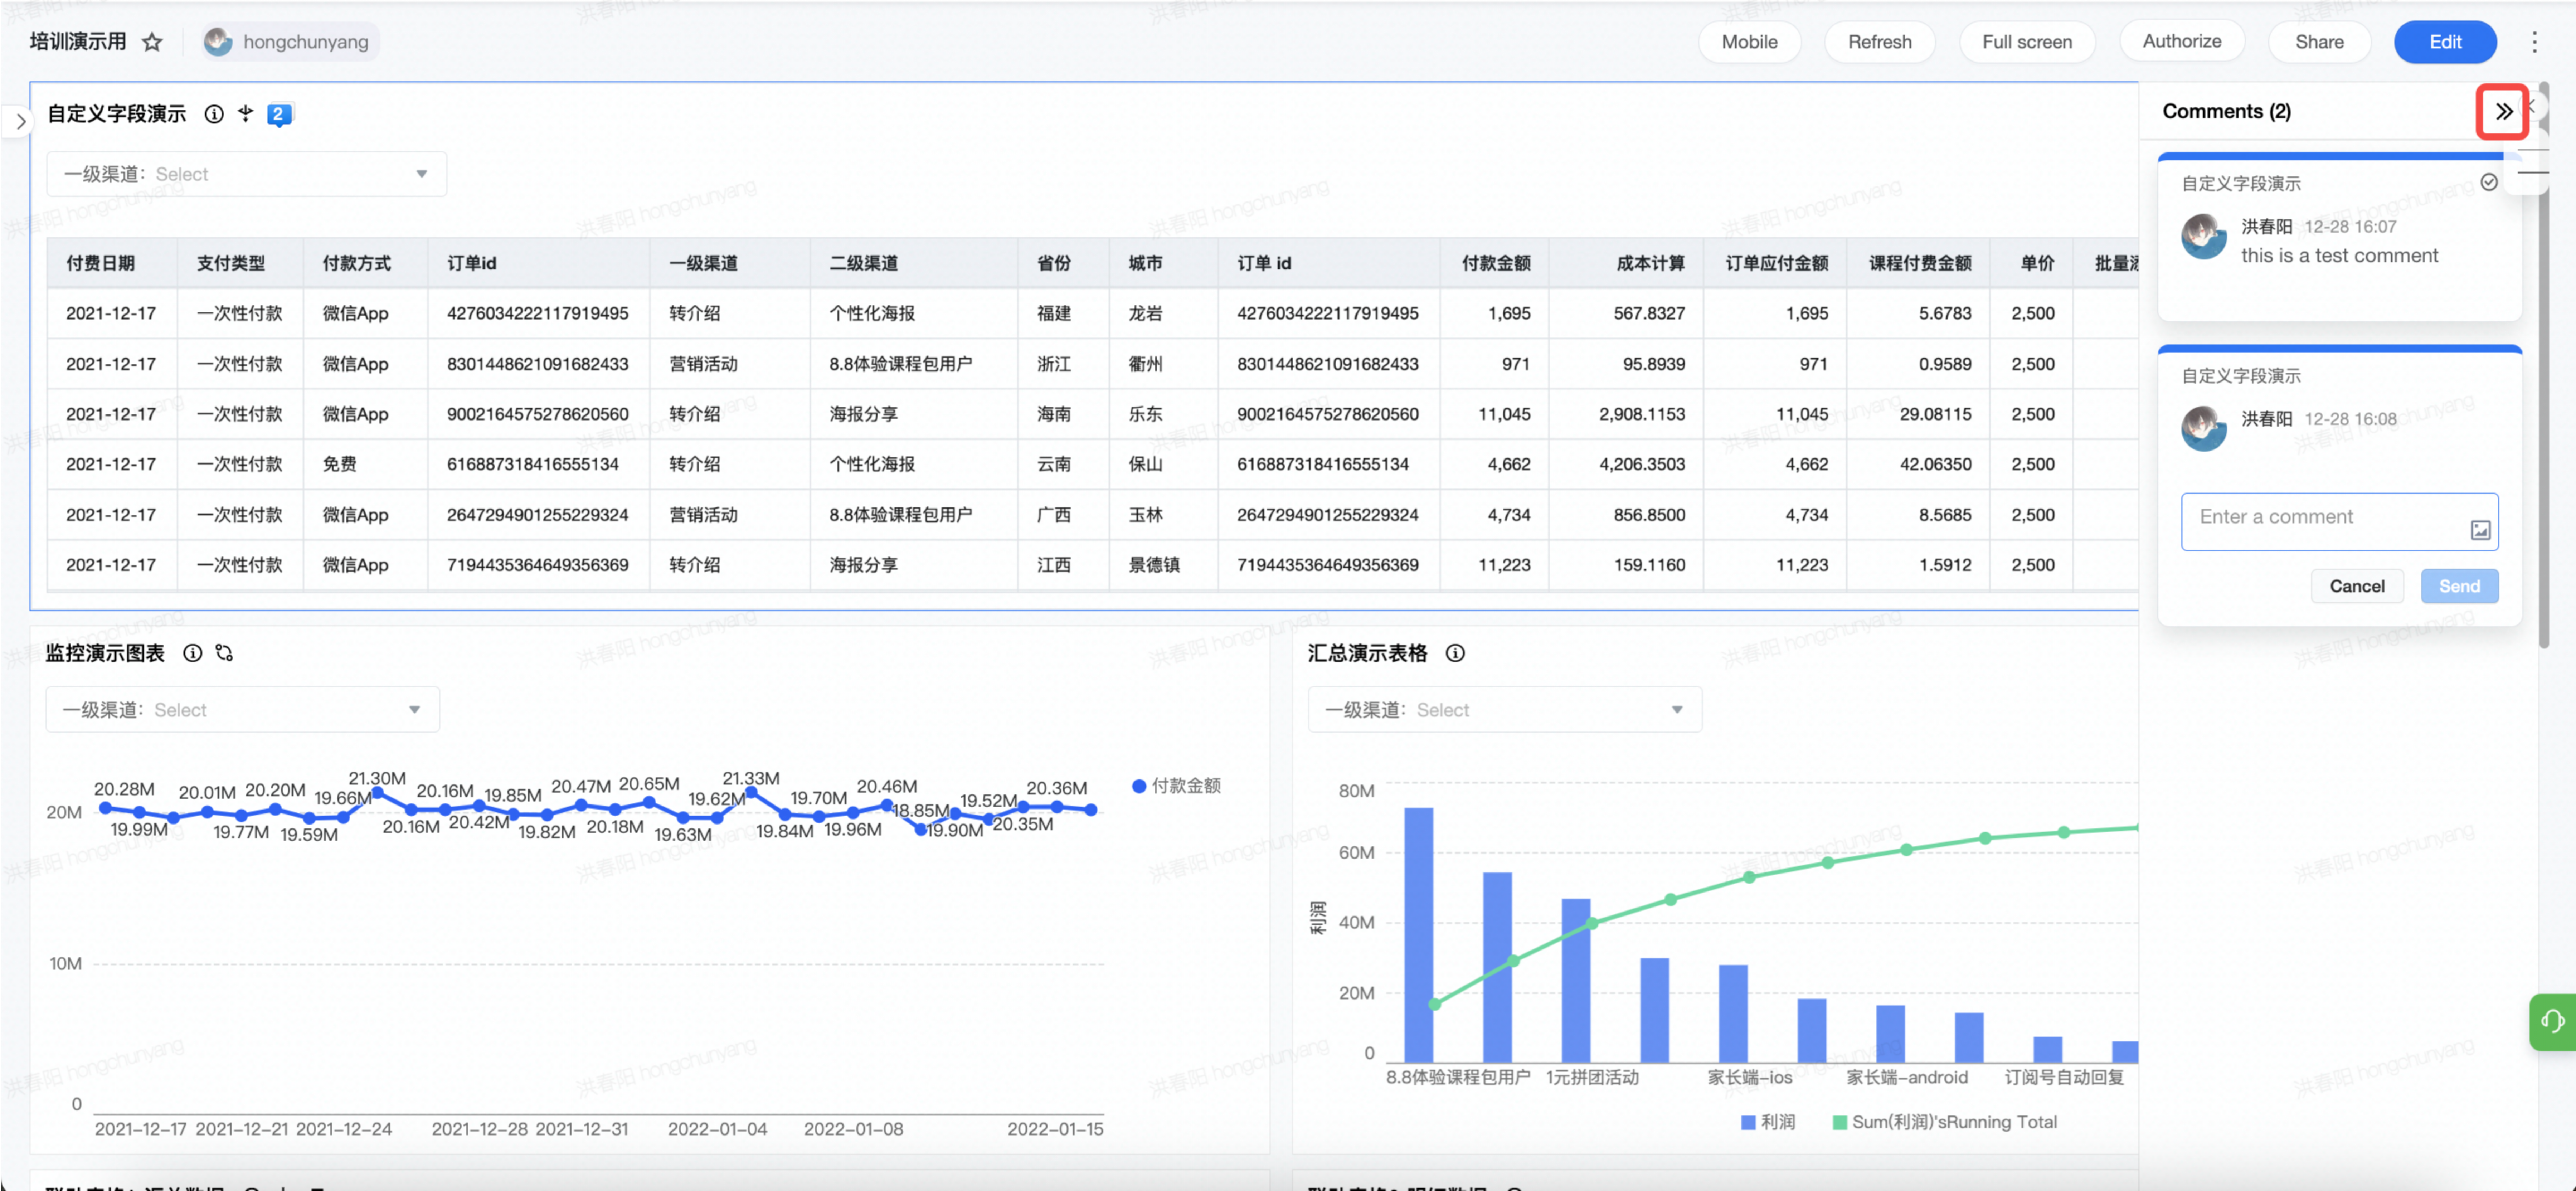The width and height of the screenshot is (2576, 1191).
Task: Toggle 利润 legend series
Action: tap(1768, 1122)
